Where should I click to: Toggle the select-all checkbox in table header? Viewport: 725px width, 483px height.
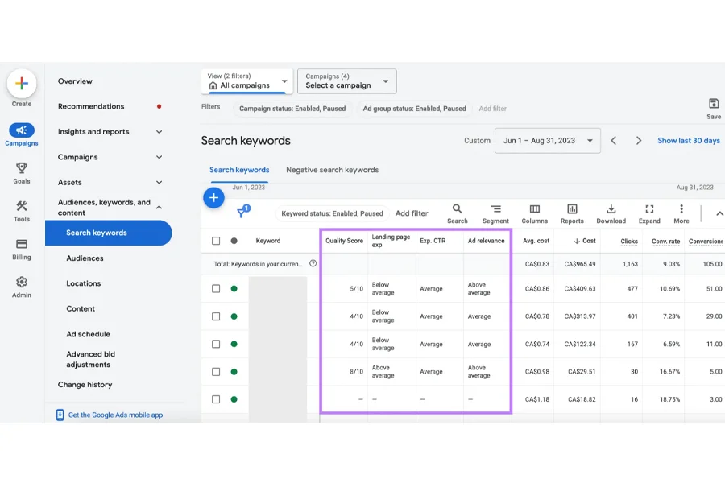pos(216,241)
